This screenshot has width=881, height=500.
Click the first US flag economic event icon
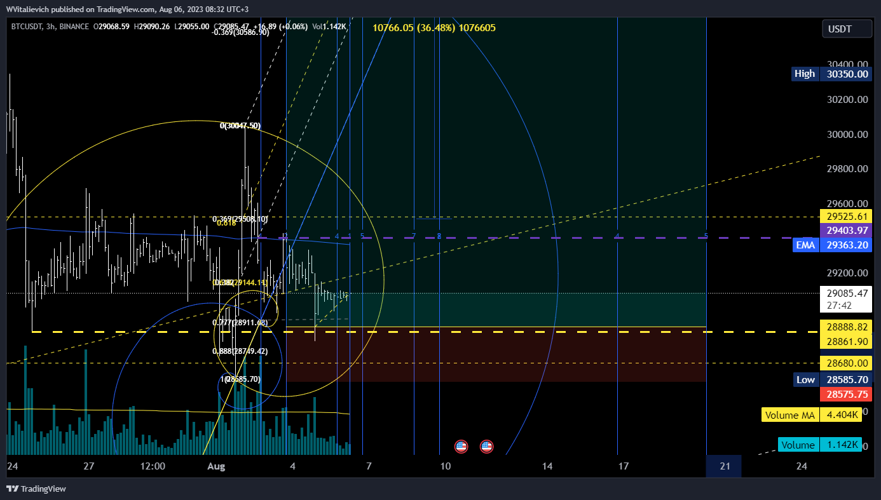click(461, 446)
